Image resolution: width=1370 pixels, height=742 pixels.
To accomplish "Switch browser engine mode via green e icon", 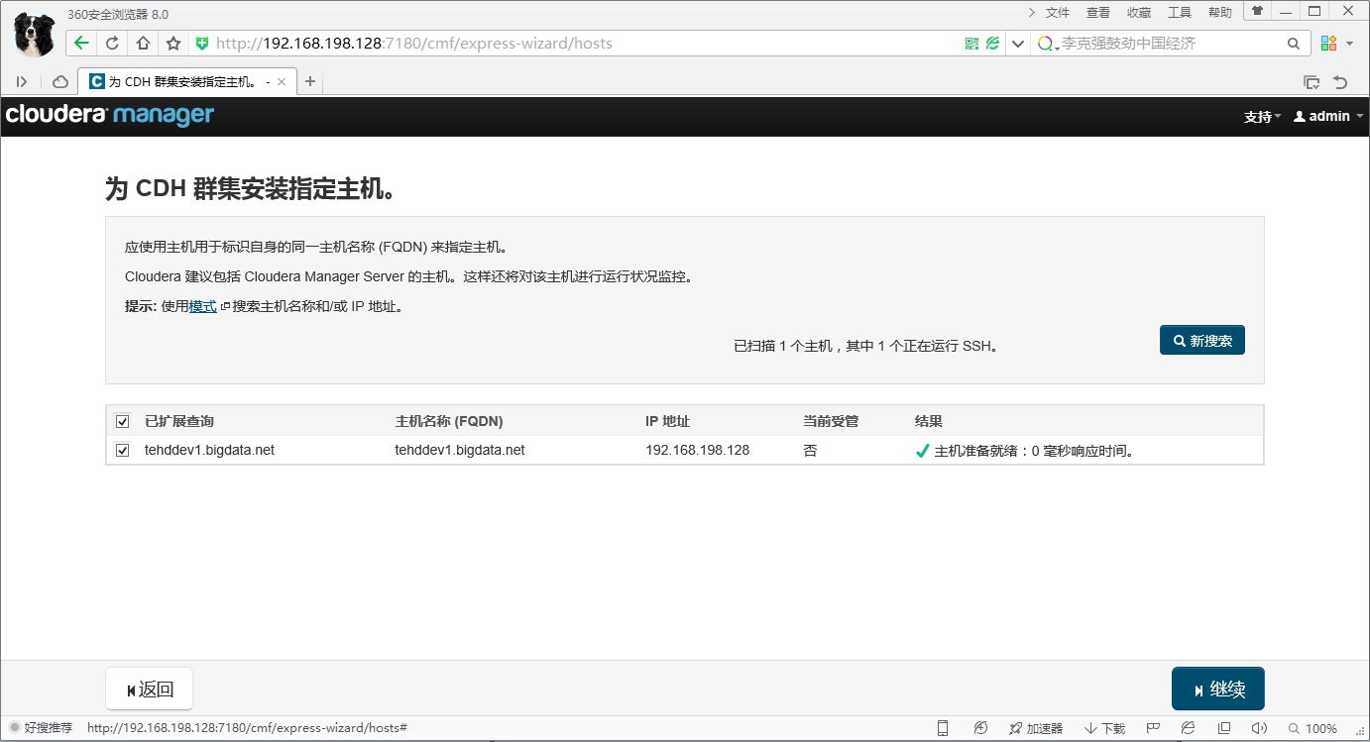I will coord(992,44).
